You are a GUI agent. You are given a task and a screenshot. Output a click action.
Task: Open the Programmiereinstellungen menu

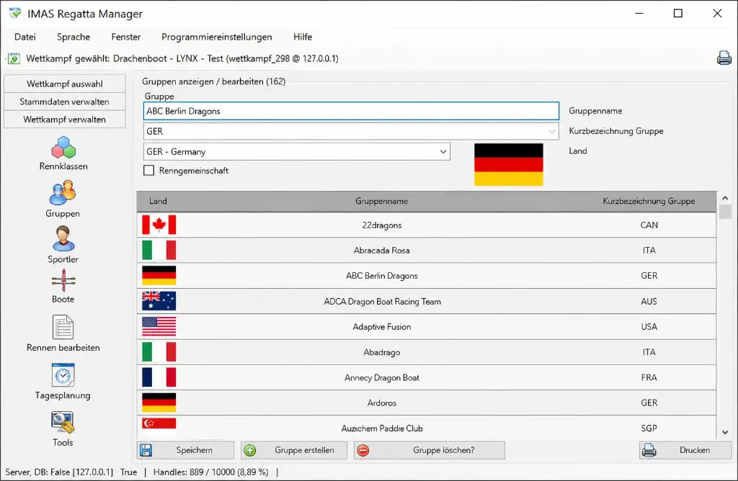(x=216, y=37)
